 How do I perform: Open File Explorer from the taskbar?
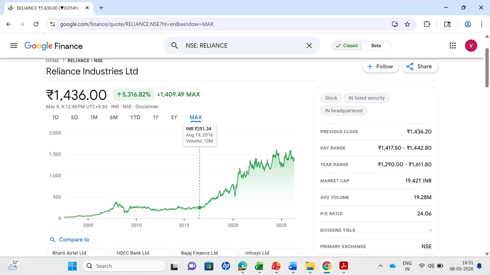[x=310, y=266]
